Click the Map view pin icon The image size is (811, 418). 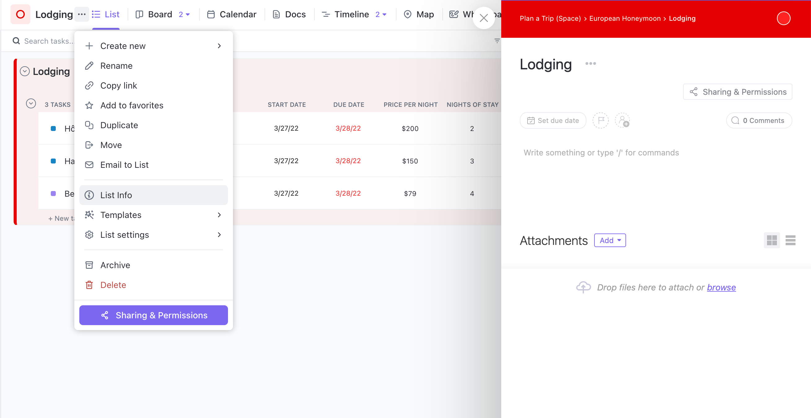point(407,15)
